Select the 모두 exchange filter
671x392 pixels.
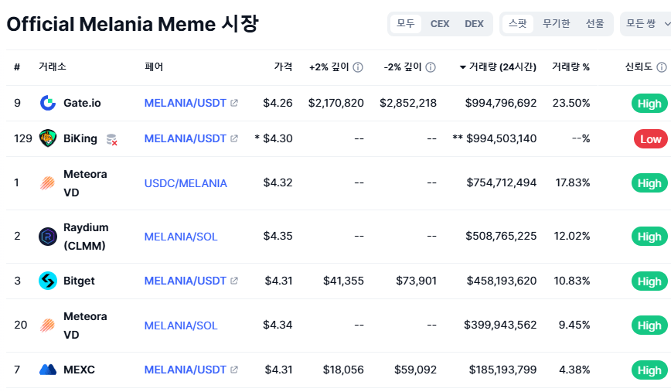coord(406,23)
